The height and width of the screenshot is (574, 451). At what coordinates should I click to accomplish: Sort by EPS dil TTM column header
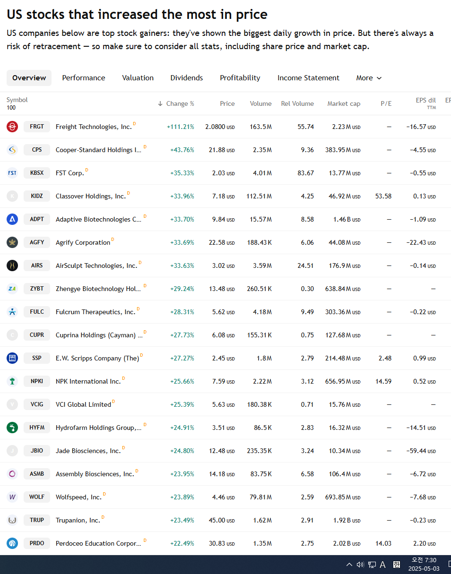[425, 103]
